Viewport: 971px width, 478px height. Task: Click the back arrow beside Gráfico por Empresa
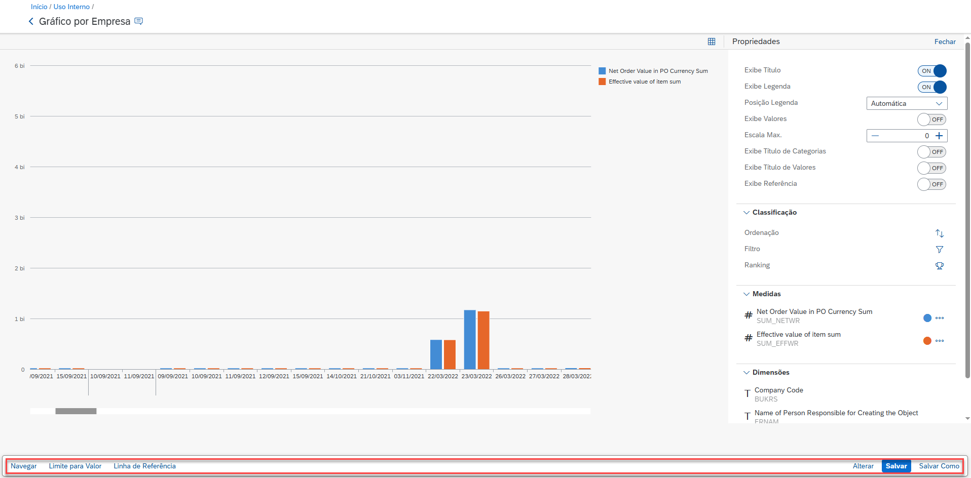(x=31, y=21)
